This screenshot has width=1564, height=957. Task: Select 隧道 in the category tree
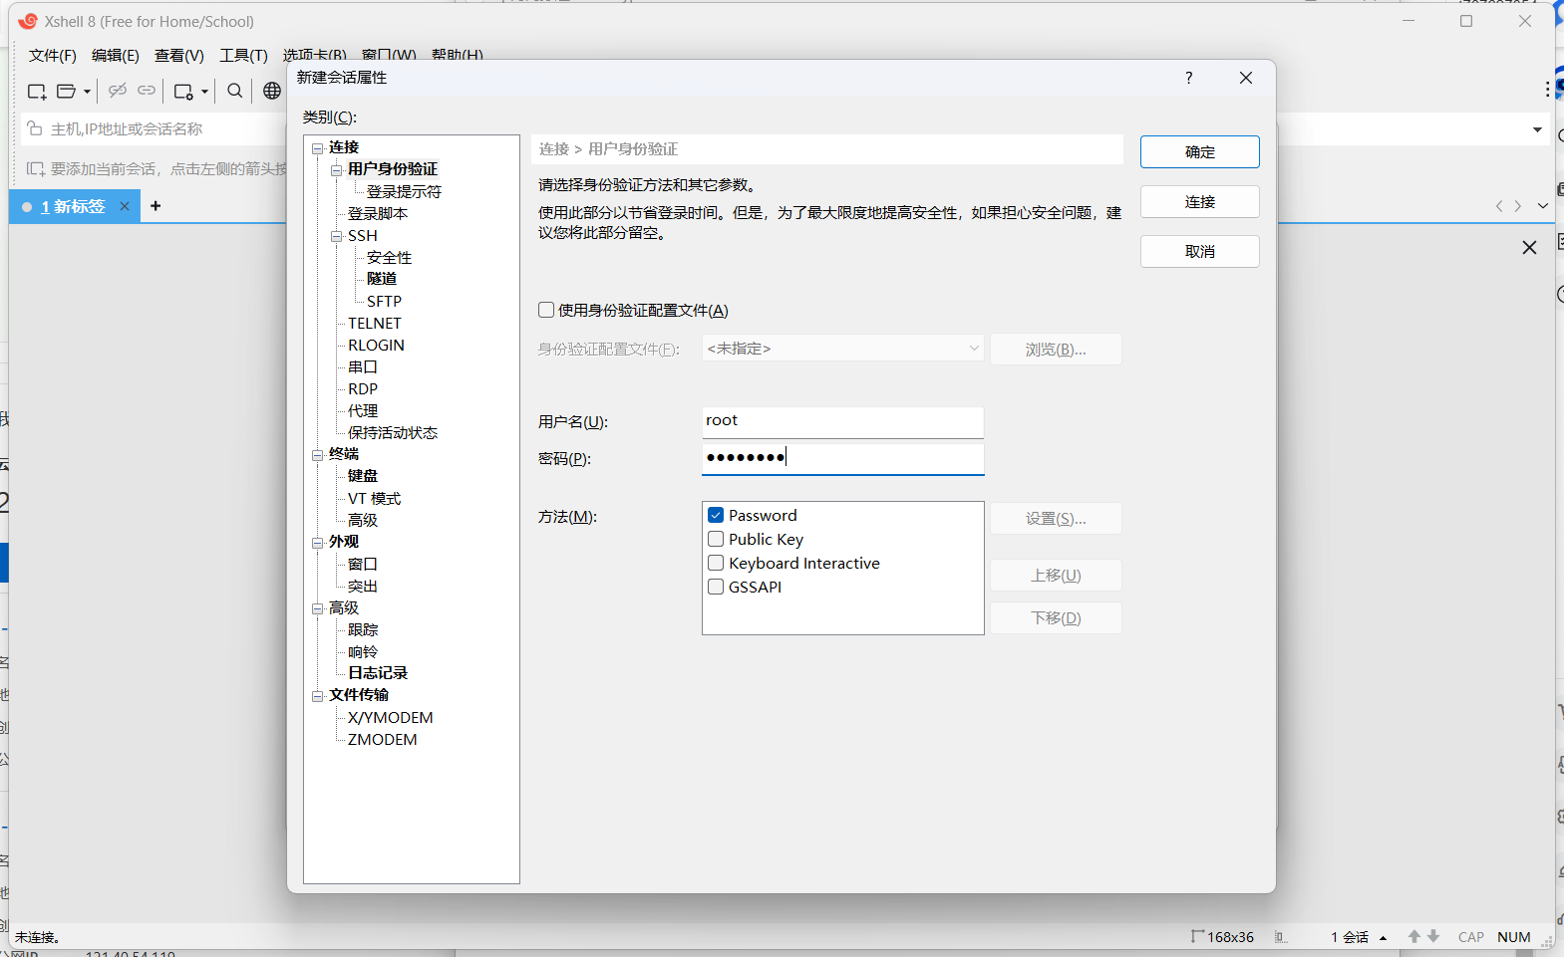[x=382, y=279]
